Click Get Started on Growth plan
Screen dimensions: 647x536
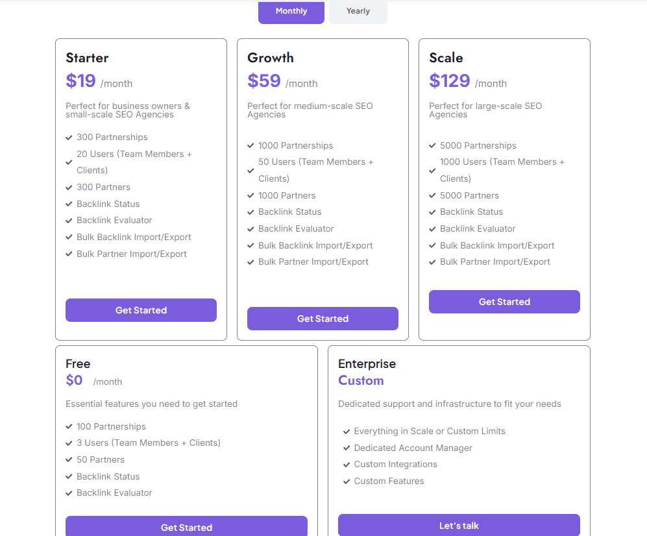(x=323, y=319)
